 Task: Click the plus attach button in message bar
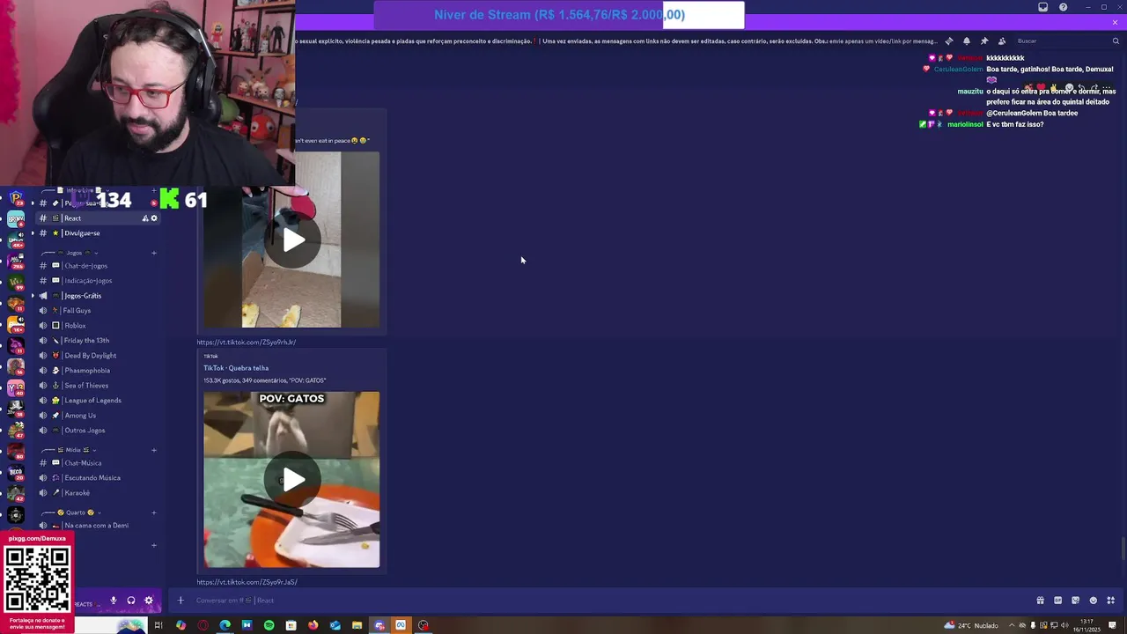[180, 601]
